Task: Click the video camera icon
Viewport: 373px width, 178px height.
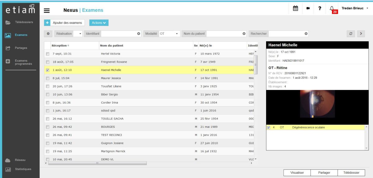Action: [308, 9]
